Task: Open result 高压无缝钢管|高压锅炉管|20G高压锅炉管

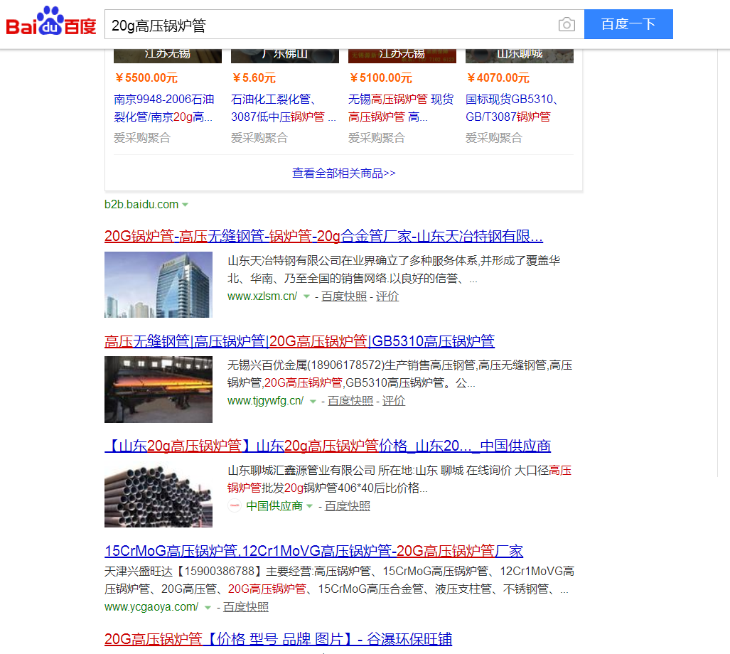Action: 299,341
